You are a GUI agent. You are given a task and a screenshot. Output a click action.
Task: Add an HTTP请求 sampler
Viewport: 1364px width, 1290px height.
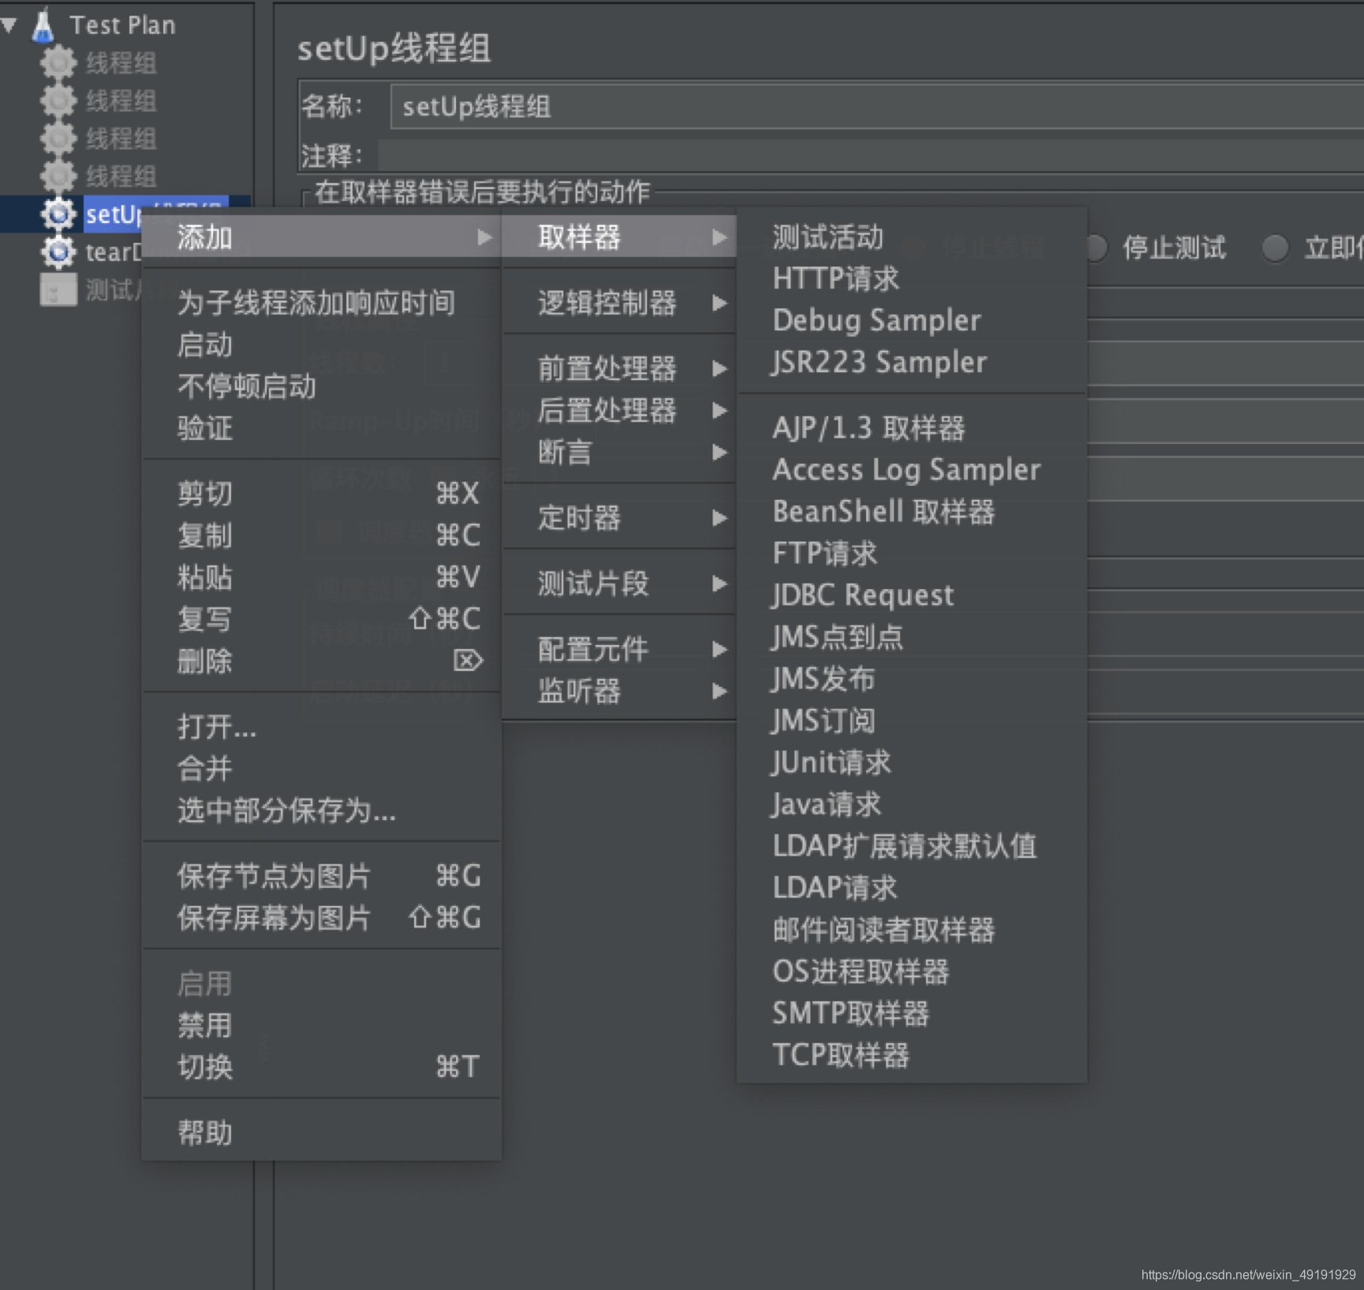coord(912,278)
